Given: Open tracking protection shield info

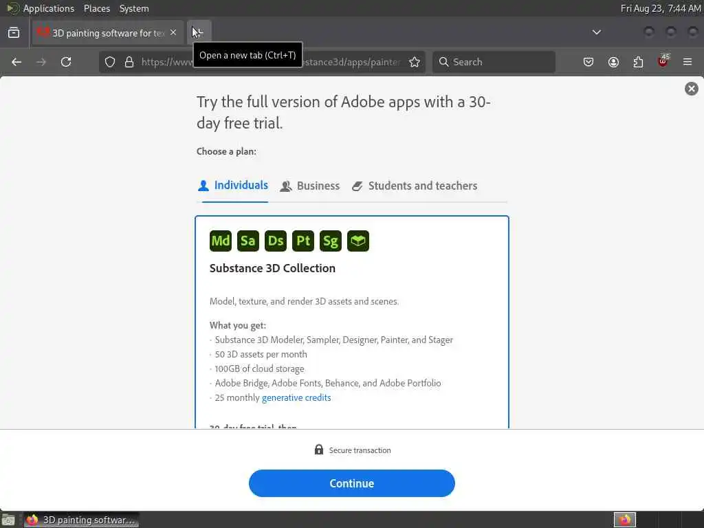Looking at the screenshot, I should (110, 62).
